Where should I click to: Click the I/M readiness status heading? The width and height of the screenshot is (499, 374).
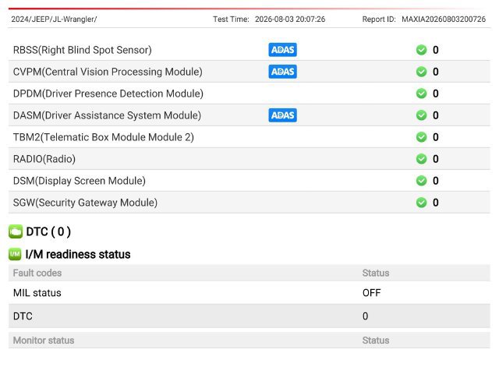[x=78, y=254]
